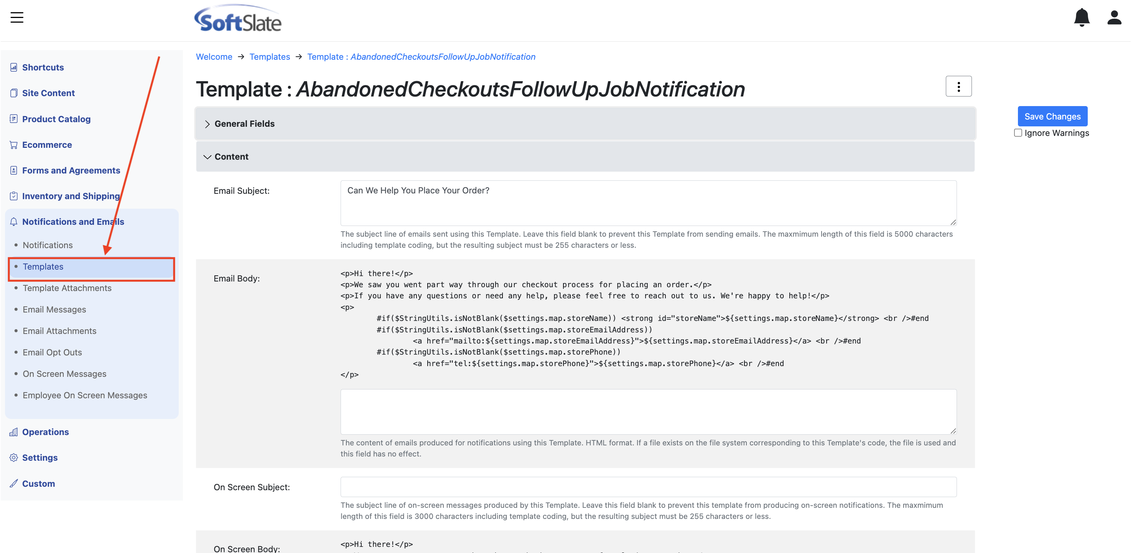1133x553 pixels.
Task: Click the Templates breadcrumb link
Action: click(269, 57)
